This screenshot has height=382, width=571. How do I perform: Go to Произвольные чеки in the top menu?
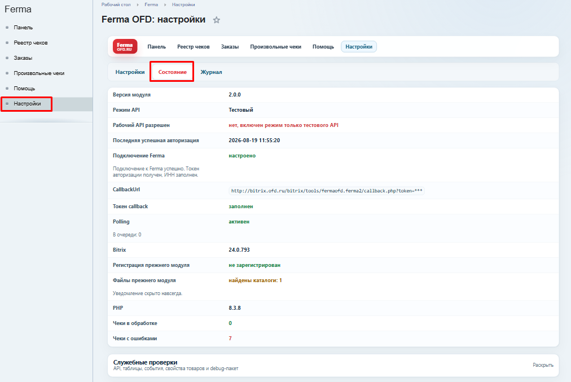point(276,47)
